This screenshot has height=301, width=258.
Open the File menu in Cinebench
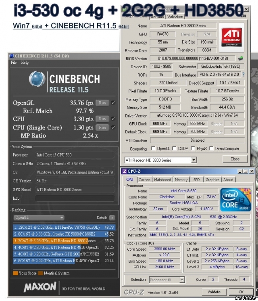14,63
